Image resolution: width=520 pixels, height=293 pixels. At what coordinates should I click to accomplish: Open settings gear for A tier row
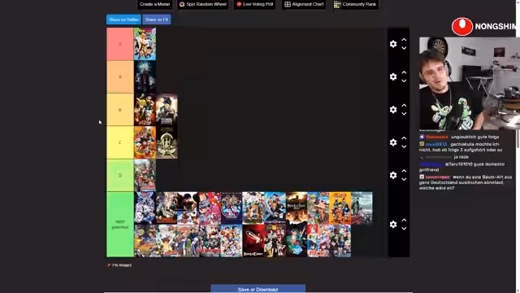393,77
